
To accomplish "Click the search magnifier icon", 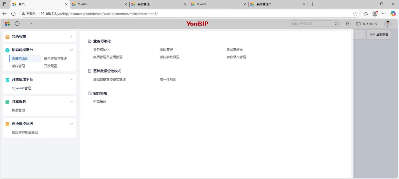I will [x=337, y=24].
